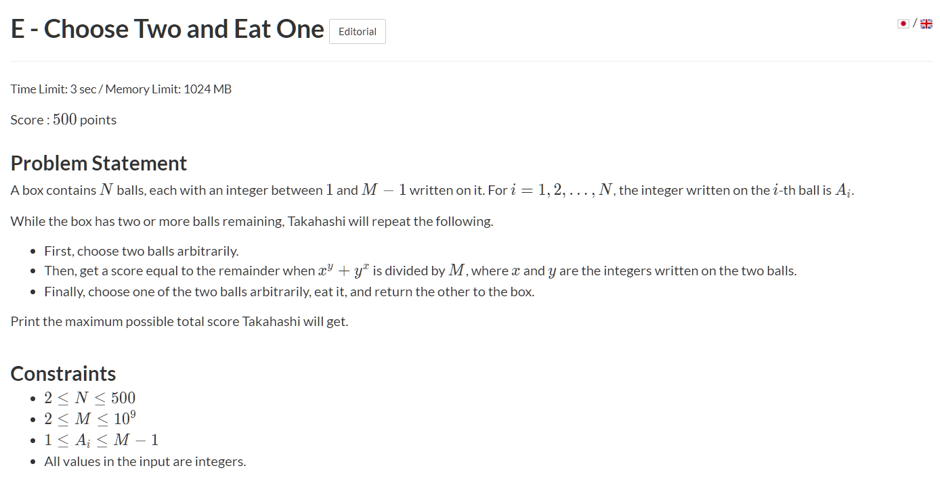Switch language using the Japanese flag icon
The height and width of the screenshot is (485, 940).
(903, 24)
